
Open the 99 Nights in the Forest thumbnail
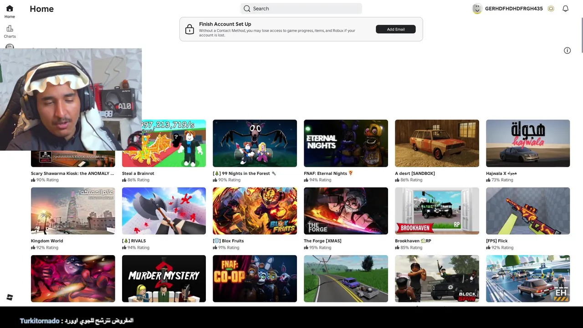tap(255, 143)
